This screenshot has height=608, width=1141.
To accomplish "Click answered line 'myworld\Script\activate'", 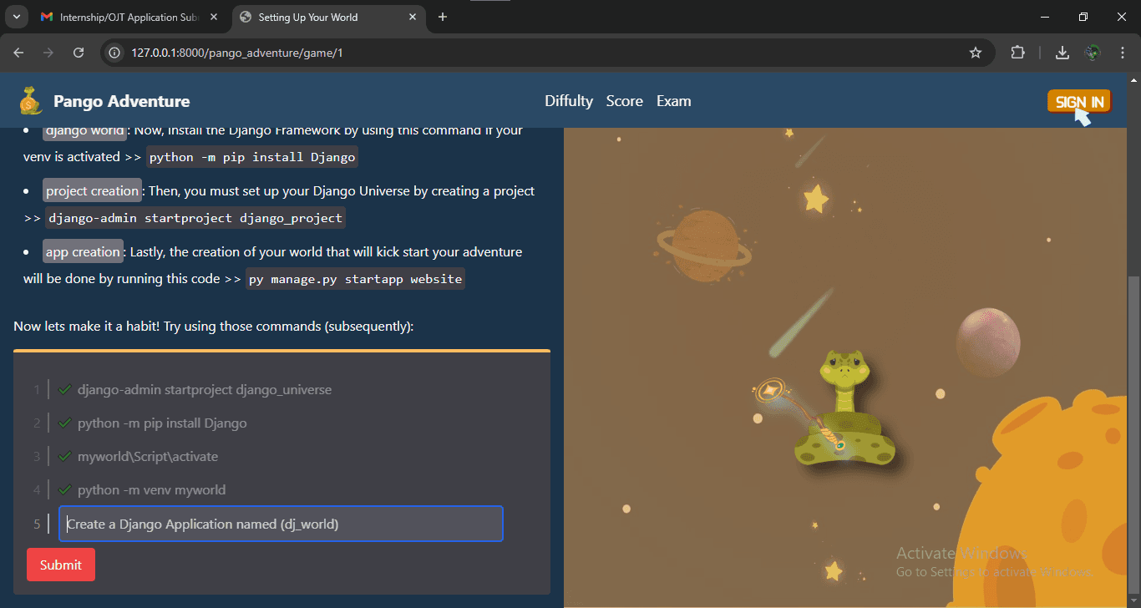I will tap(148, 456).
